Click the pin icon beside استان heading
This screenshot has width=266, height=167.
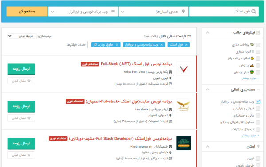click(x=258, y=146)
